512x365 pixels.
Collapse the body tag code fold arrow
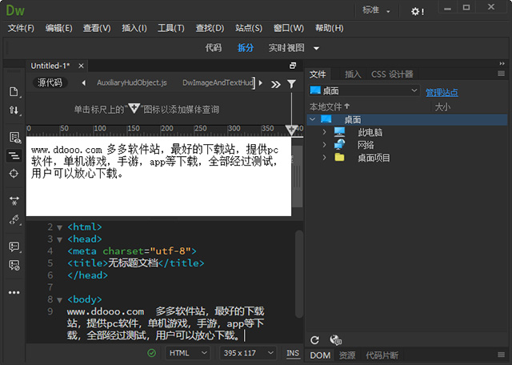(60, 300)
